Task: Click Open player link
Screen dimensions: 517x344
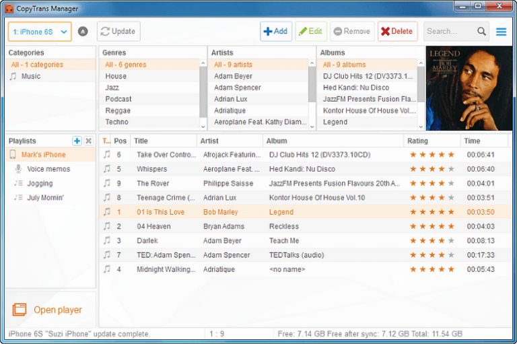Action: click(58, 310)
